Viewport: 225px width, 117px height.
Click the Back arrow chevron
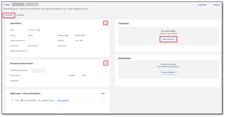click(4, 5)
